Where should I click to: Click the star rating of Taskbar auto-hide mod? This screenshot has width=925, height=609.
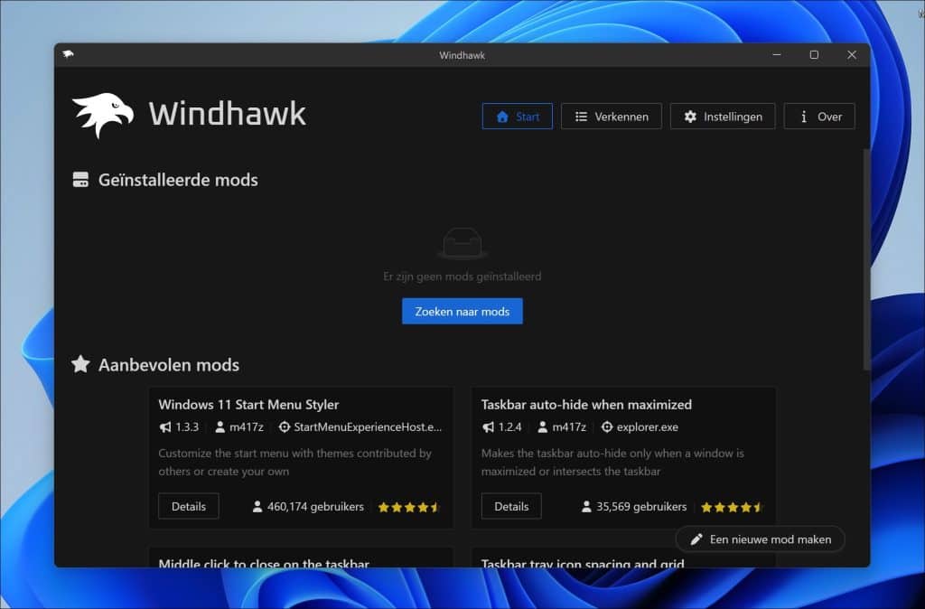point(732,507)
